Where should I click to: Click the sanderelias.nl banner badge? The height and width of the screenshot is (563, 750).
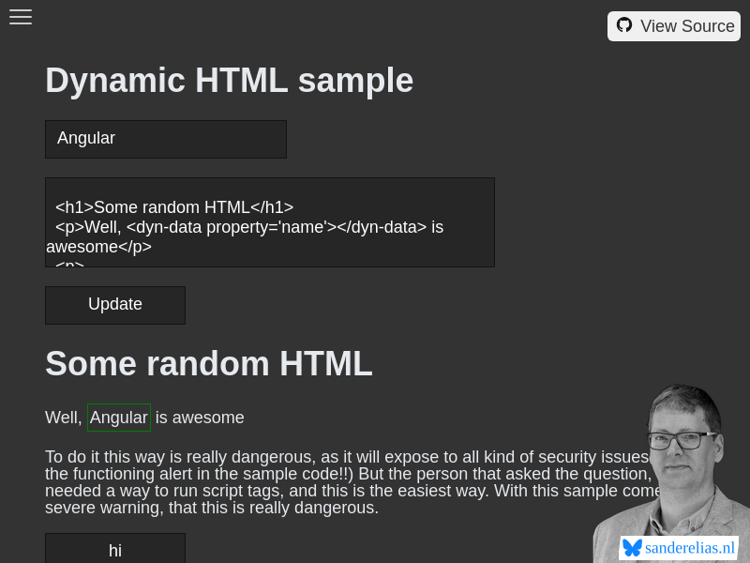click(679, 548)
